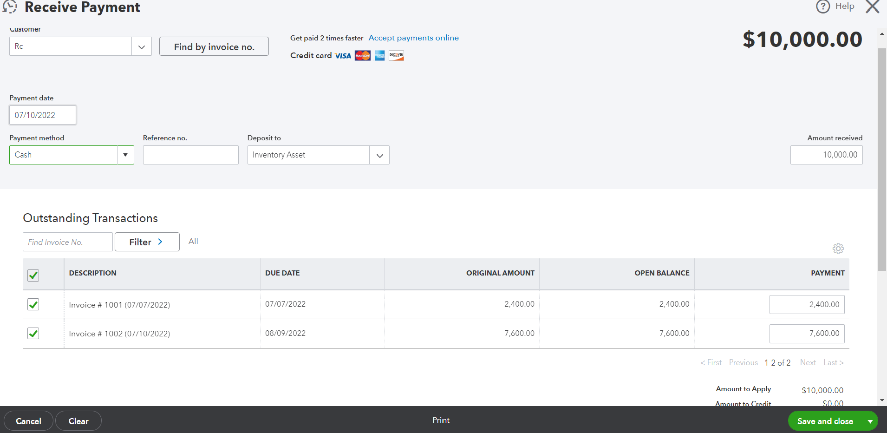Expand the Customer dropdown
887x433 pixels.
(142, 46)
